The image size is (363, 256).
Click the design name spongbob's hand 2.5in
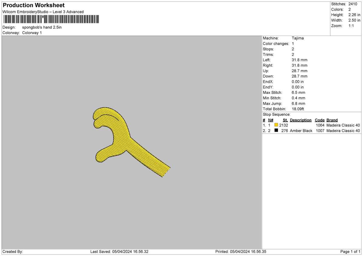point(42,27)
